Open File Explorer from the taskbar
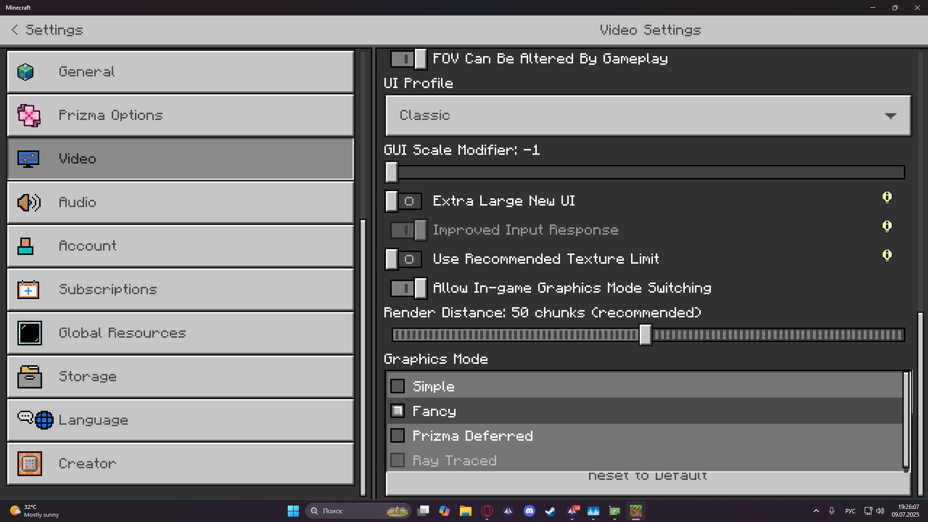Image resolution: width=928 pixels, height=522 pixels. click(x=466, y=511)
